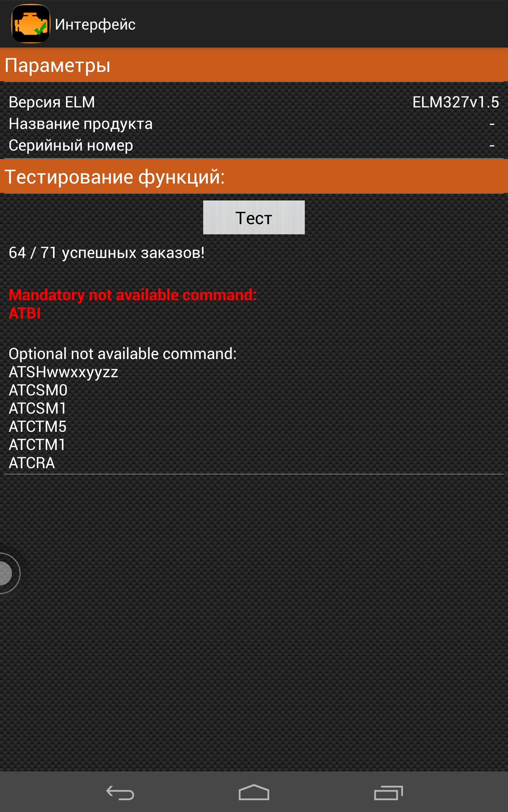
Task: Tap the Android home navigation icon
Action: [254, 792]
